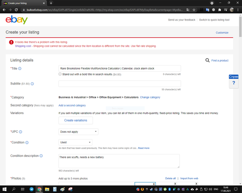Enable the bold title checkbox

(60, 74)
